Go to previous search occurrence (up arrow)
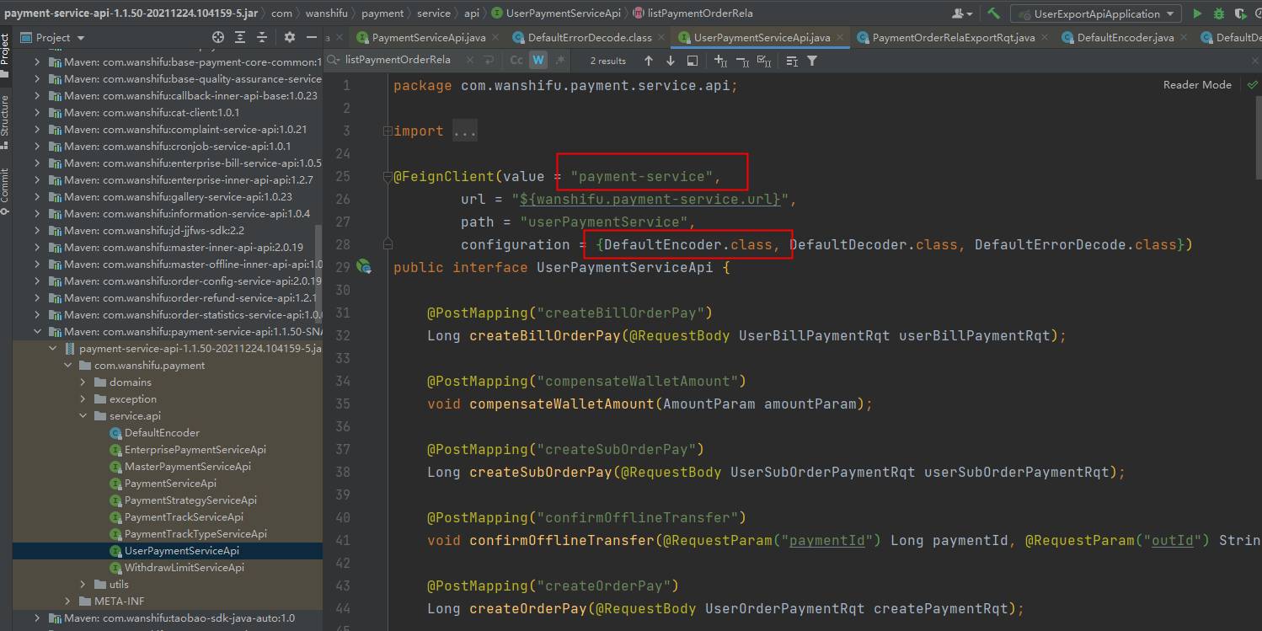 pos(648,61)
